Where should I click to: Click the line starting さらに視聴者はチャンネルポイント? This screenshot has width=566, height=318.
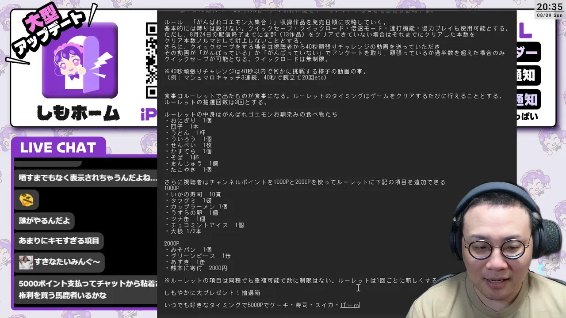pyautogui.click(x=305, y=182)
